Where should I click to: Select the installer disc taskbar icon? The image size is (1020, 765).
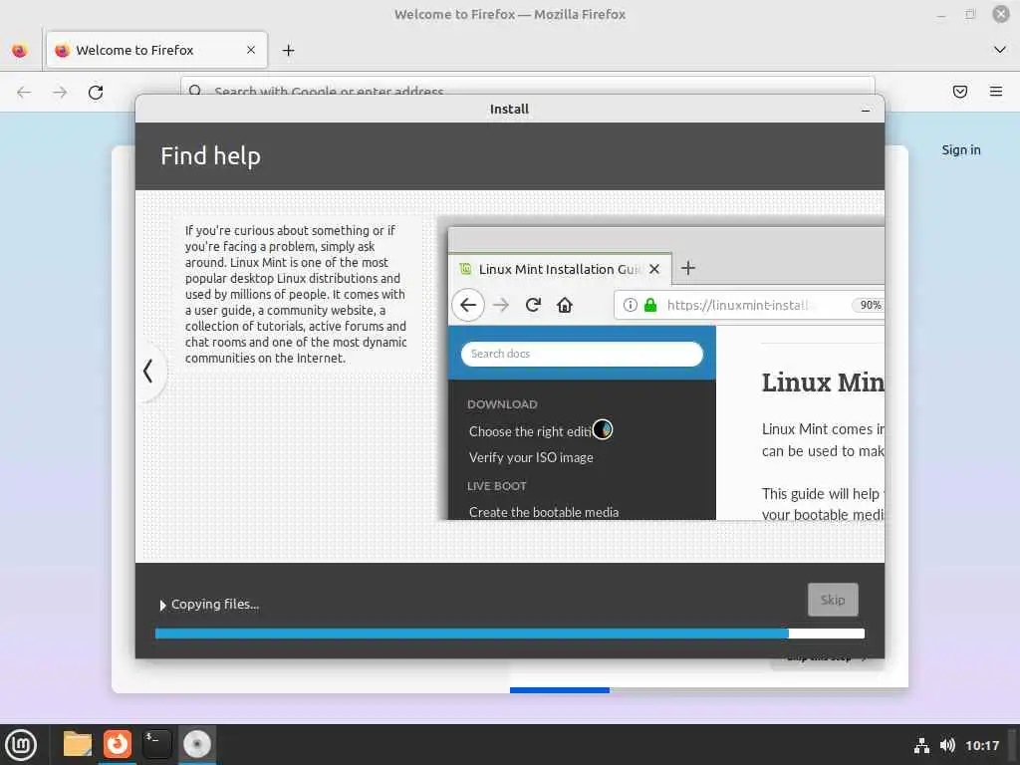tap(196, 744)
